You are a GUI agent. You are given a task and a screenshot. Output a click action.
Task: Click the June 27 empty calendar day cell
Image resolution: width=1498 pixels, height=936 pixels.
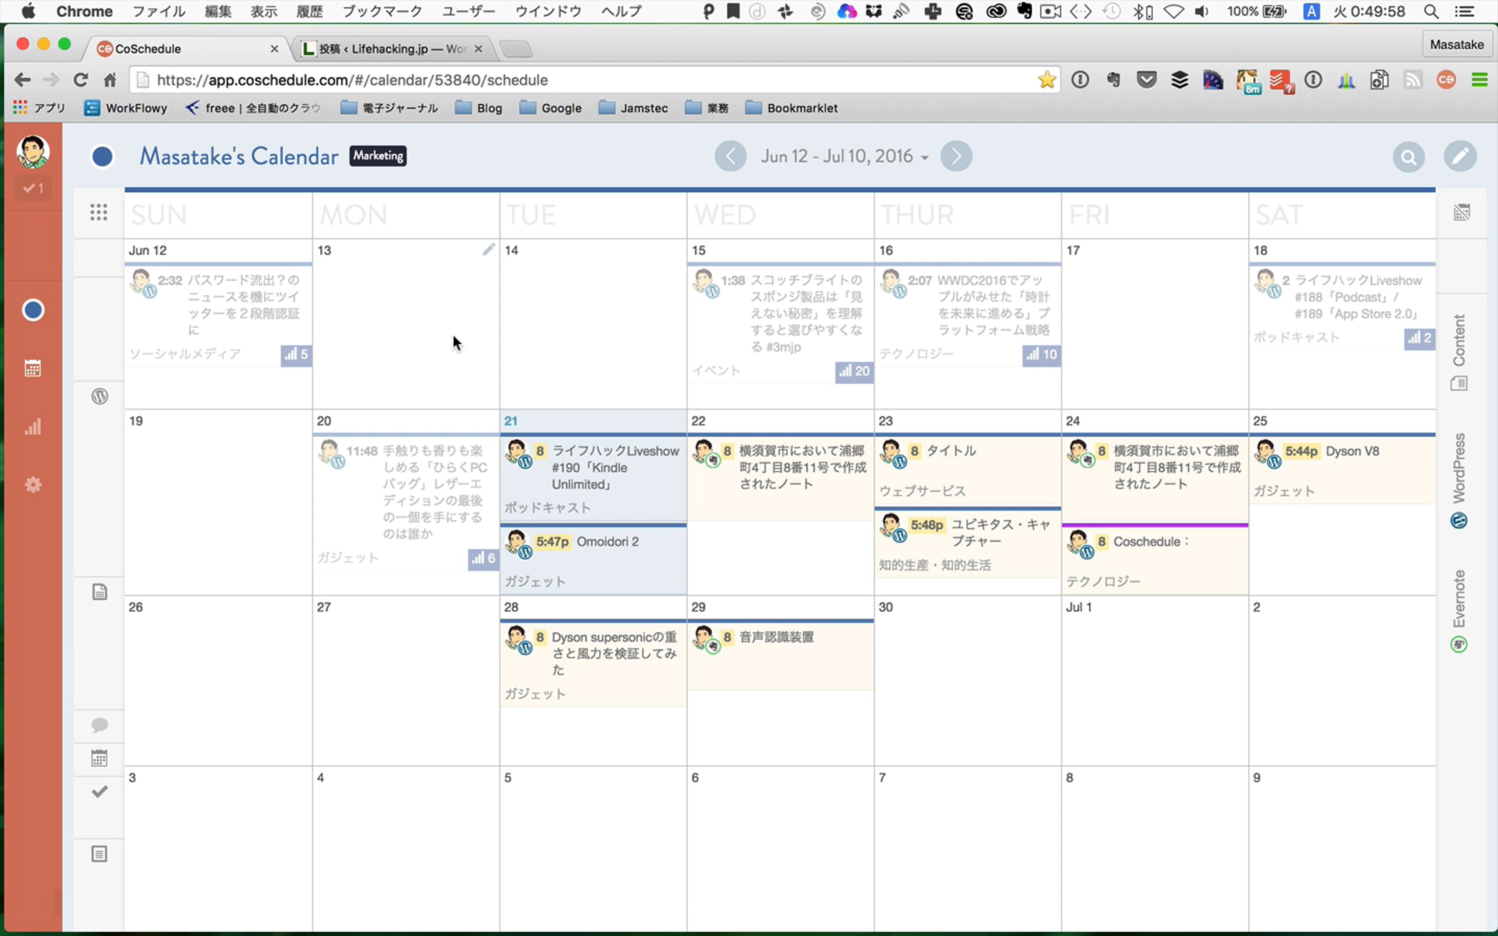(406, 681)
